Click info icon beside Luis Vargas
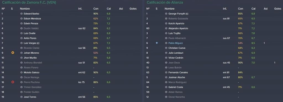This screenshot has height=102, width=283. pos(22,43)
